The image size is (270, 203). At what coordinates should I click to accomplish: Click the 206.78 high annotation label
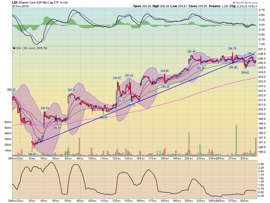(x=232, y=49)
